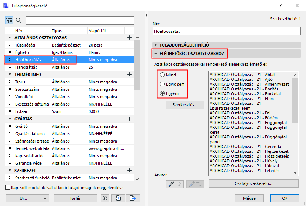Click the Gyártás dátuma property row

coord(70,134)
